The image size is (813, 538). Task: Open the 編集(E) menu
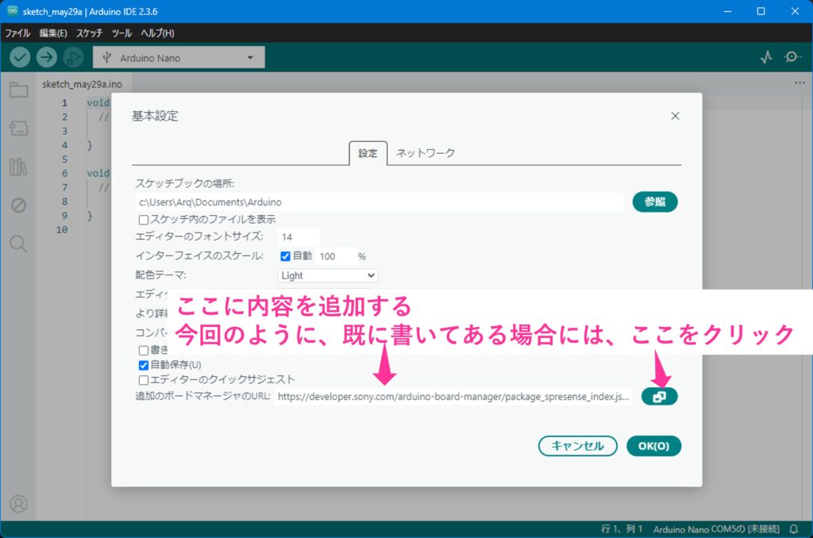point(53,33)
